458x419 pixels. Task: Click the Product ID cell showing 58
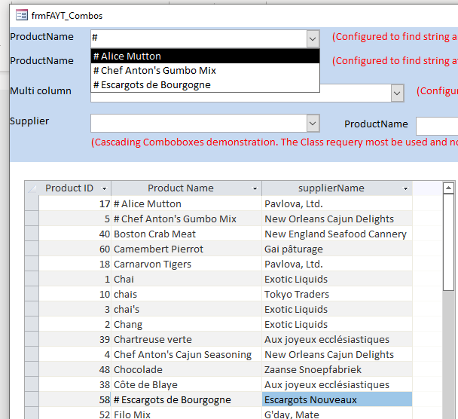coord(75,399)
